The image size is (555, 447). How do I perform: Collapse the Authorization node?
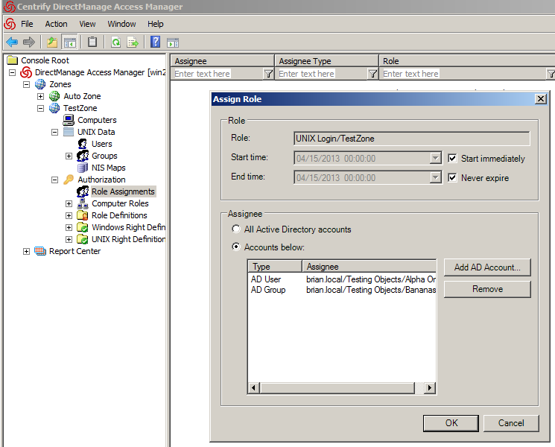click(x=55, y=180)
